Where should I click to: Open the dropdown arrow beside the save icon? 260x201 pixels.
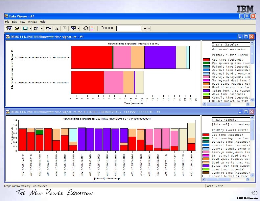point(31,29)
